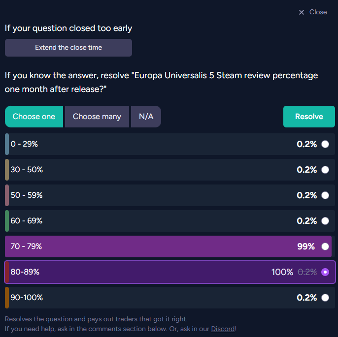Select the 0 - 29% radio button
Image resolution: width=338 pixels, height=337 pixels.
325,144
